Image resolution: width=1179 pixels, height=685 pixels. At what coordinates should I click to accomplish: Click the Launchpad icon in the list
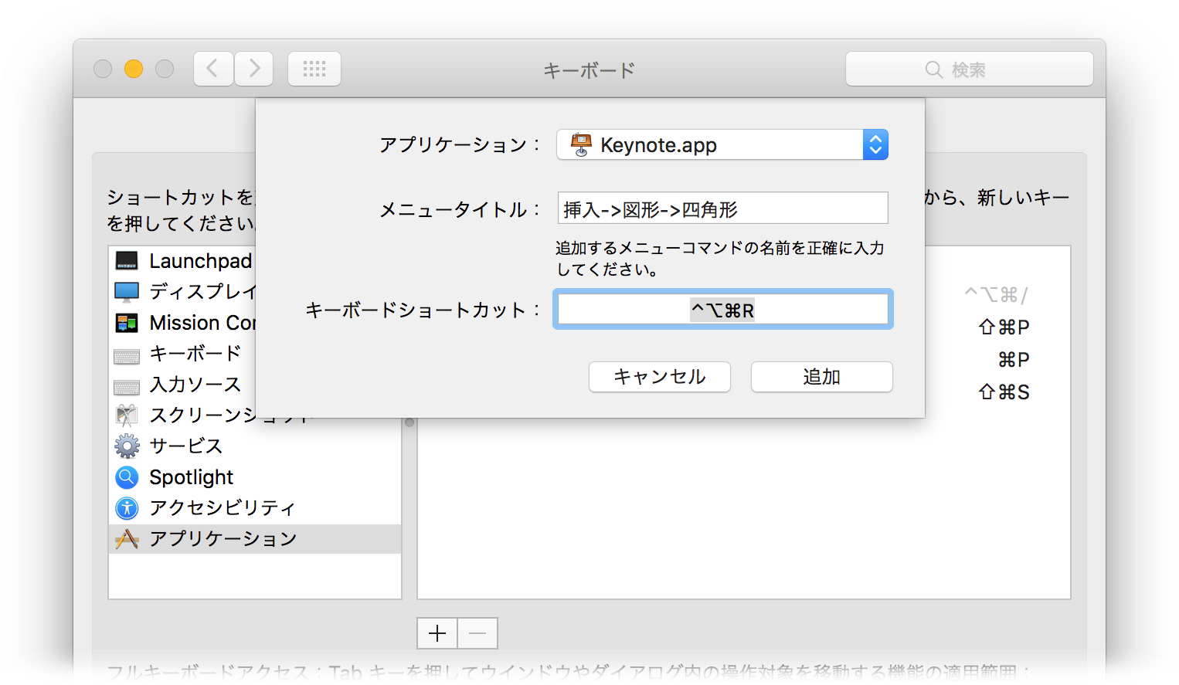(127, 260)
